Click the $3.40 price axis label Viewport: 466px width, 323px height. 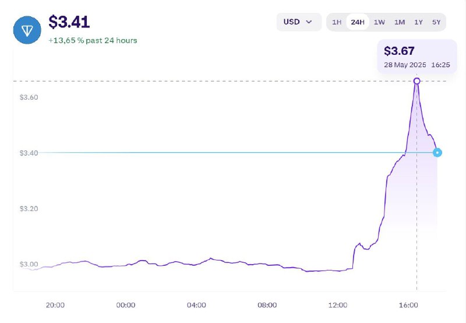29,153
